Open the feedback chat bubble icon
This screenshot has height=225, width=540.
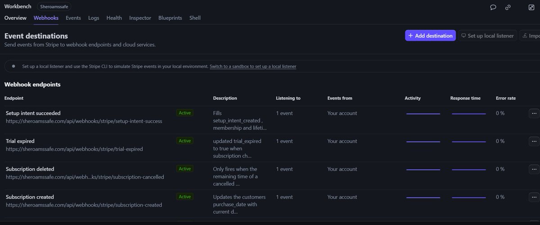click(x=493, y=7)
